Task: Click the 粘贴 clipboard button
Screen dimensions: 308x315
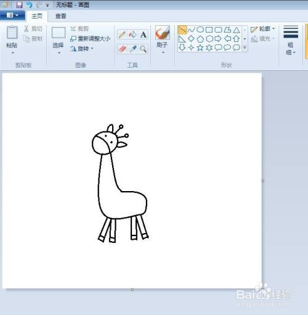Action: [12, 36]
